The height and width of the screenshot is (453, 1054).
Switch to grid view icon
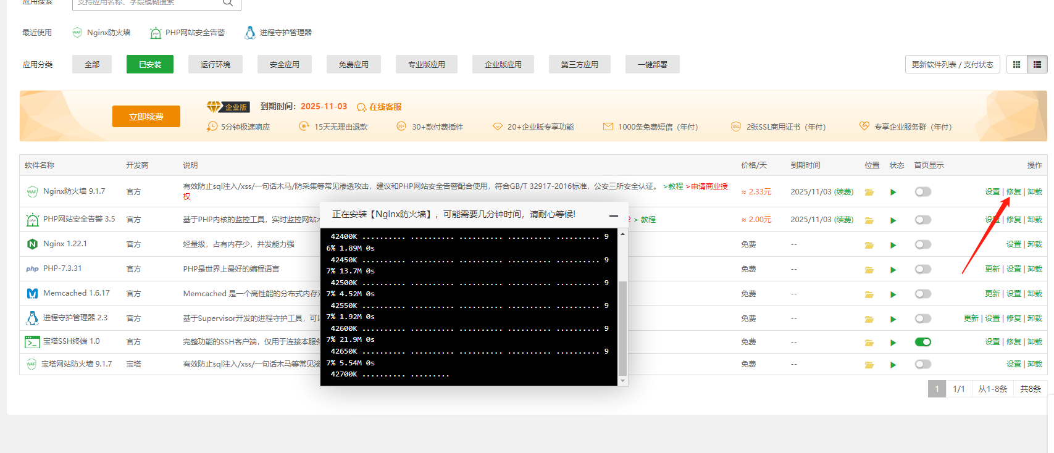coord(1016,64)
